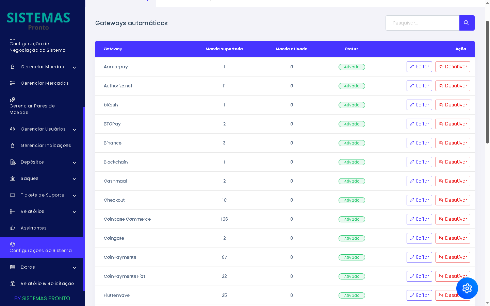Click Editar for CoinPayments row

[419, 257]
